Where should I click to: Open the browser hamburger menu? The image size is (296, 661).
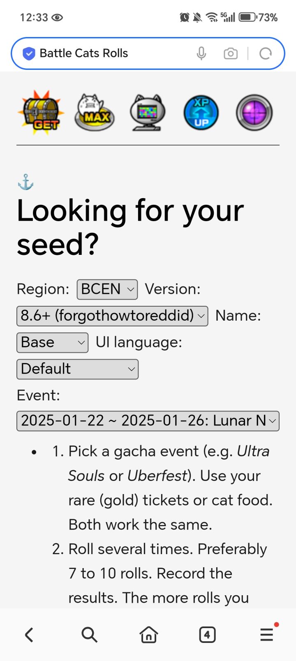(267, 635)
